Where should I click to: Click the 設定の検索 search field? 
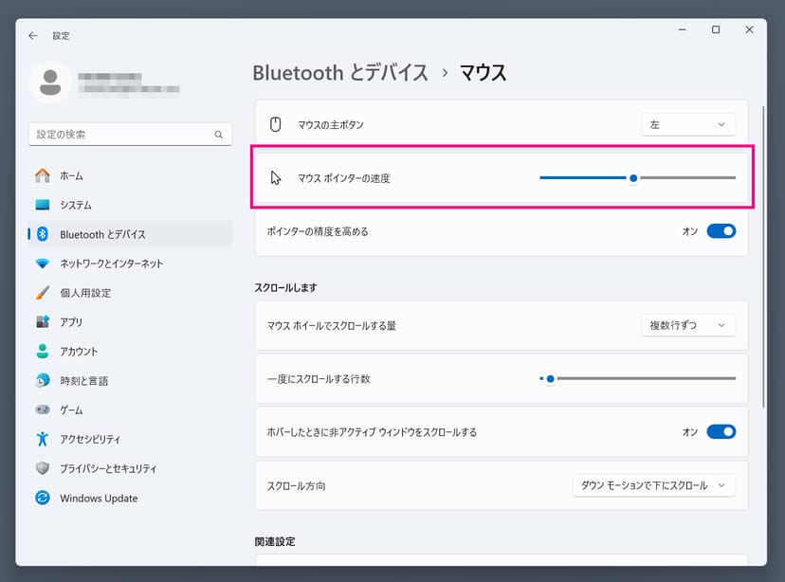click(x=121, y=136)
